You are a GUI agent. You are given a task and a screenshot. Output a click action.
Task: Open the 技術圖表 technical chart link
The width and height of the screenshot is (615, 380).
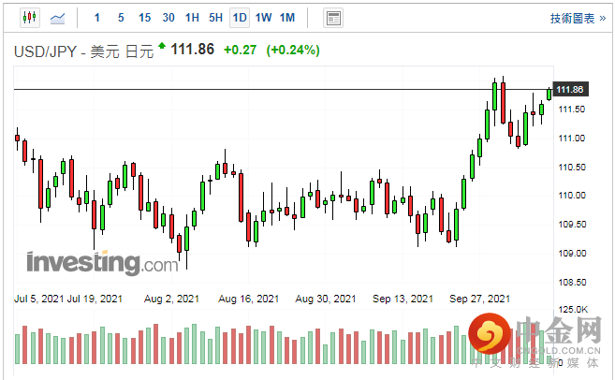coord(578,19)
